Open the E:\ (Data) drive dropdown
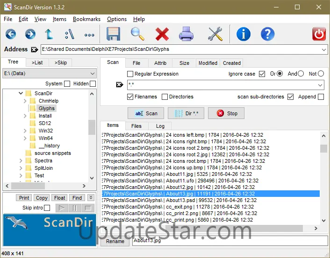This screenshot has width=330, height=258. [93, 74]
